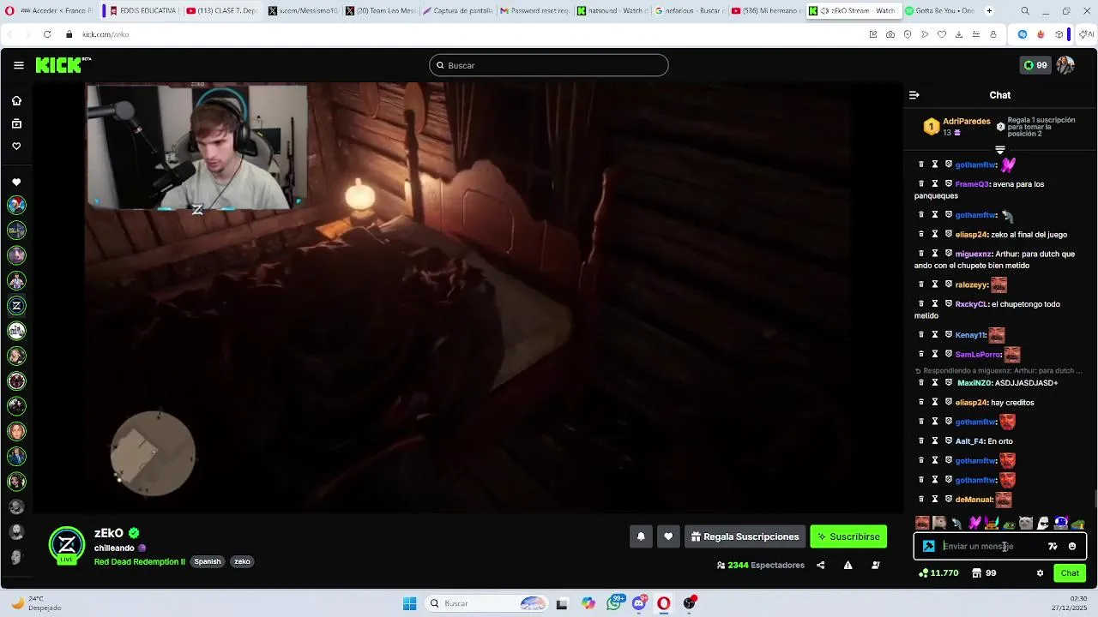Open MaxiNZO's username in chat

point(974,383)
